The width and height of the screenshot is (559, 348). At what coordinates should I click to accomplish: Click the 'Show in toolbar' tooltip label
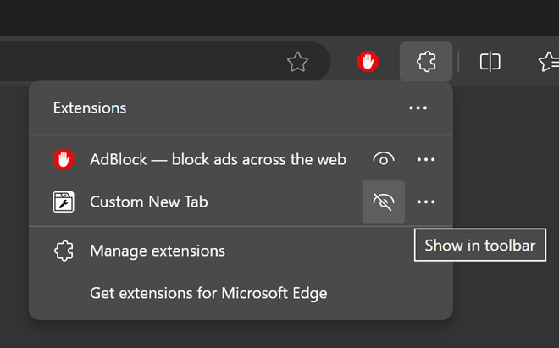pos(479,246)
